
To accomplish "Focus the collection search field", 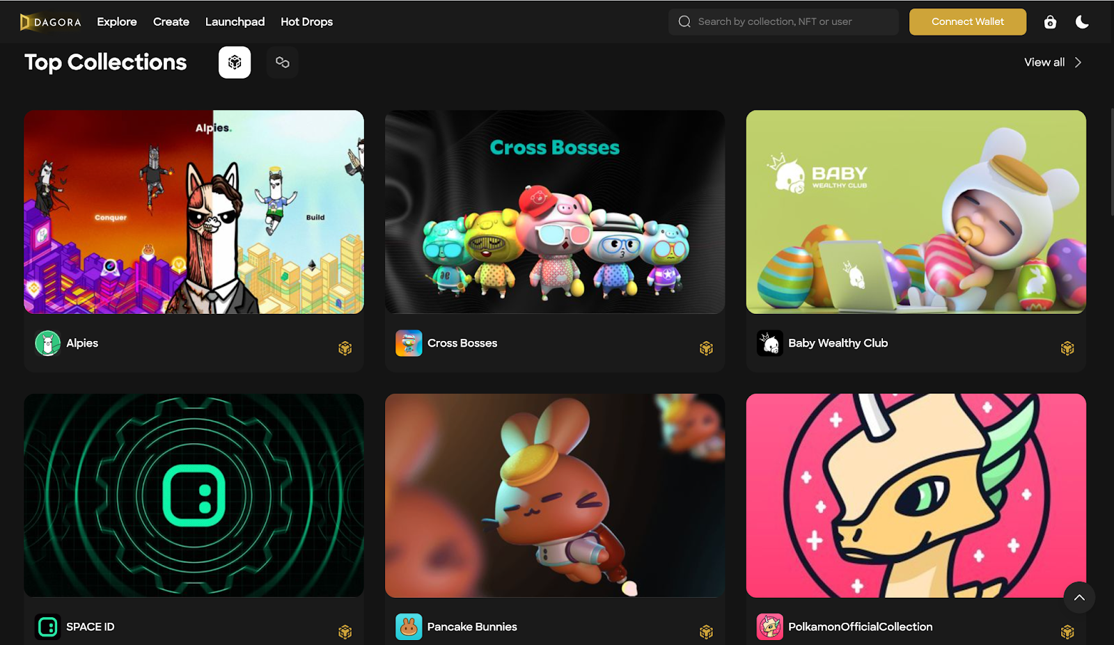I will 783,22.
